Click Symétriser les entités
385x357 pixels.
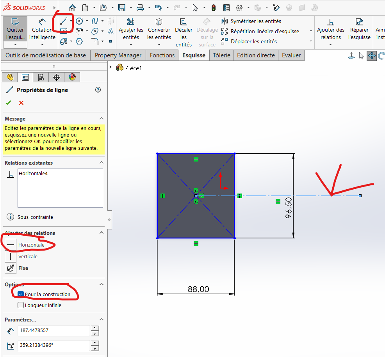(251, 21)
